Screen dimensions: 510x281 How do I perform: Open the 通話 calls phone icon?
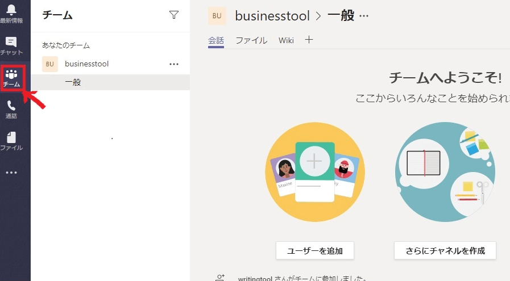point(11,109)
